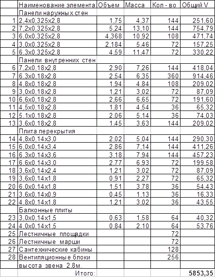Click the 'Балконные плиты' section cell
The width and height of the screenshot is (215, 277).
tap(57, 210)
